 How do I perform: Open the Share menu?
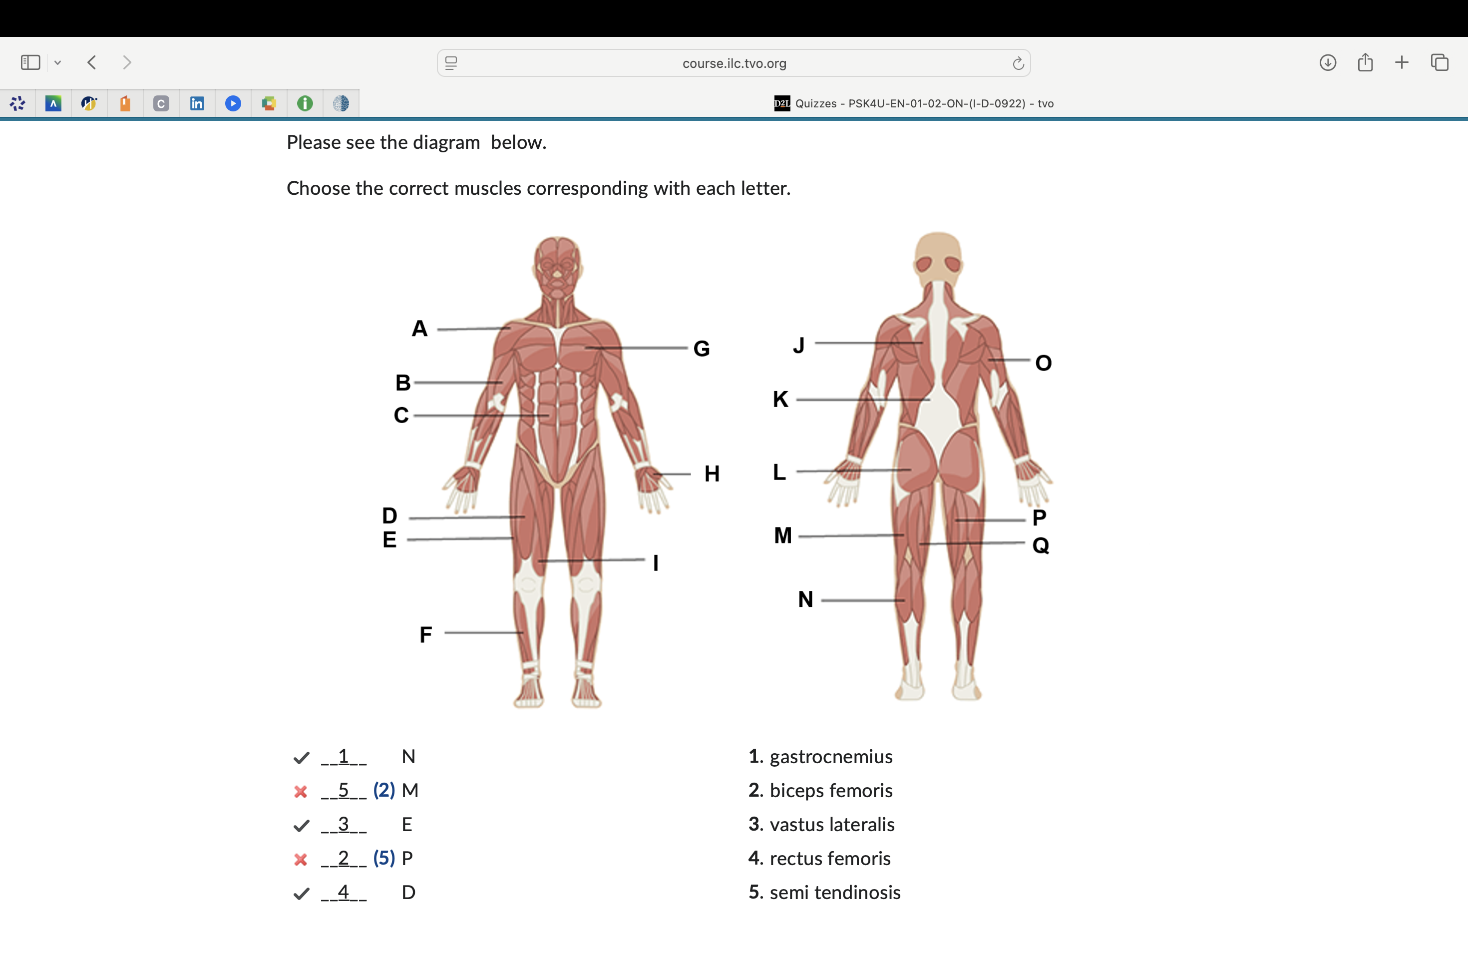[1365, 62]
